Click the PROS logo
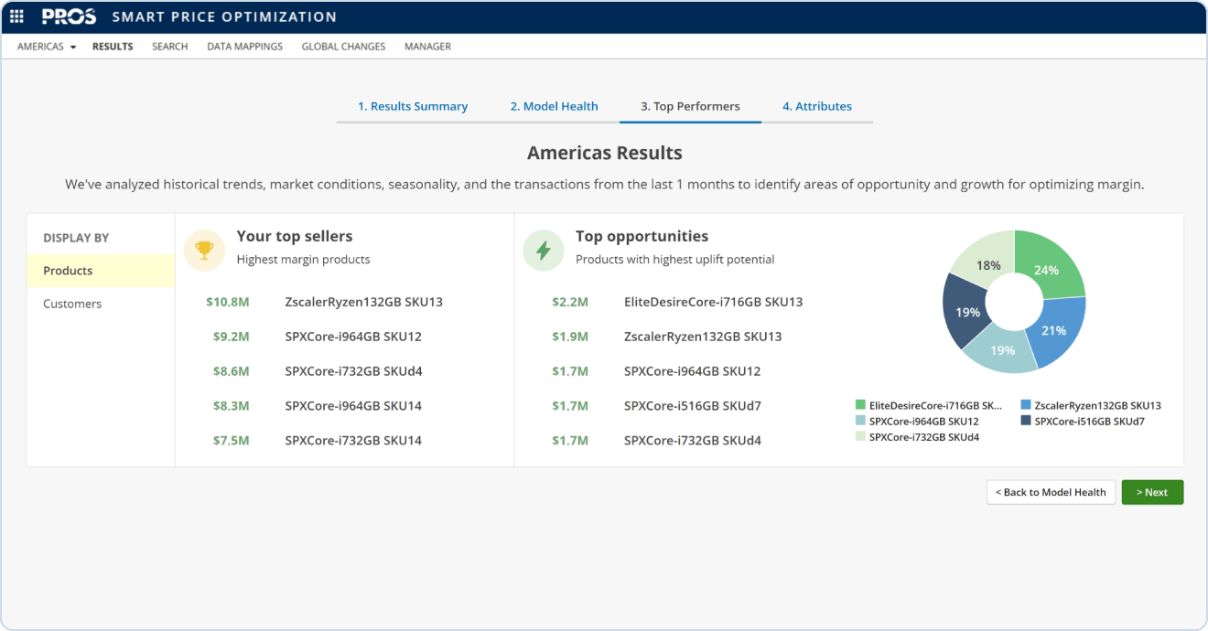This screenshot has width=1208, height=631. coord(70,16)
